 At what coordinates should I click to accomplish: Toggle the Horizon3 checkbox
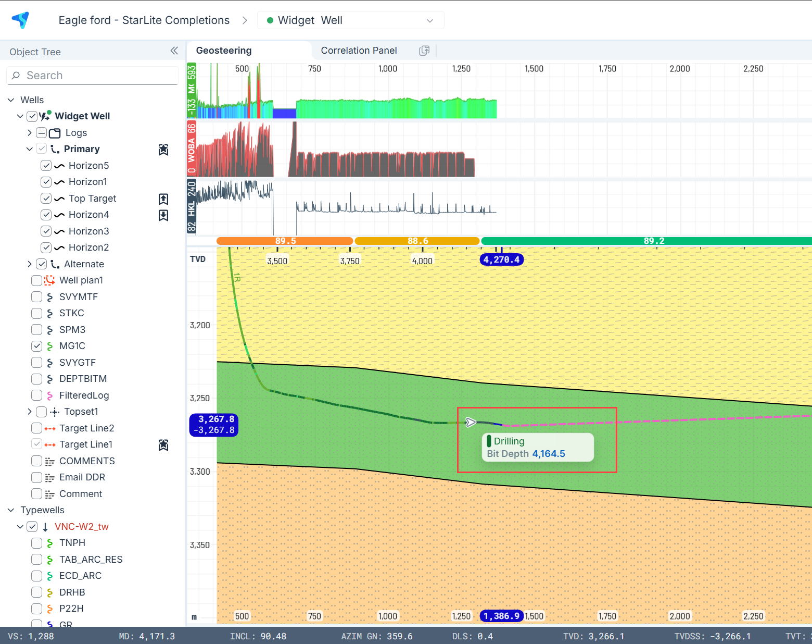coord(46,231)
